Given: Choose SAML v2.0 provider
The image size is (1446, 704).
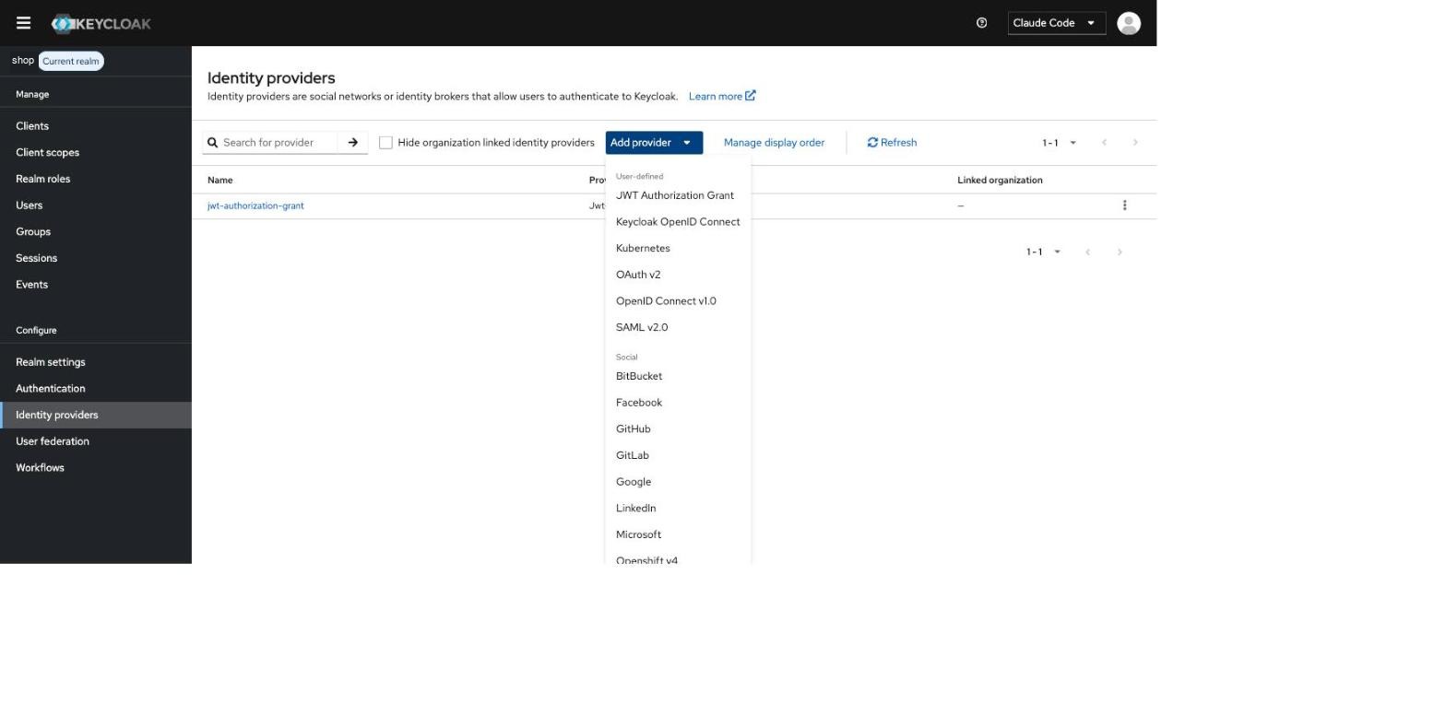Looking at the screenshot, I should (678, 328).
